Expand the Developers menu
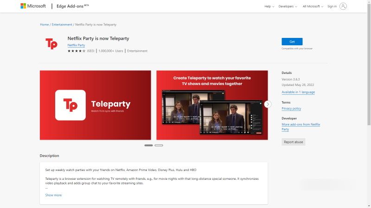371x208 pixels. point(288,6)
